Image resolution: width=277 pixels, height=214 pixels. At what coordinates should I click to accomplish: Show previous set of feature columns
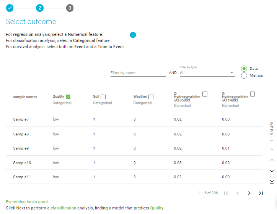(x=272, y=160)
